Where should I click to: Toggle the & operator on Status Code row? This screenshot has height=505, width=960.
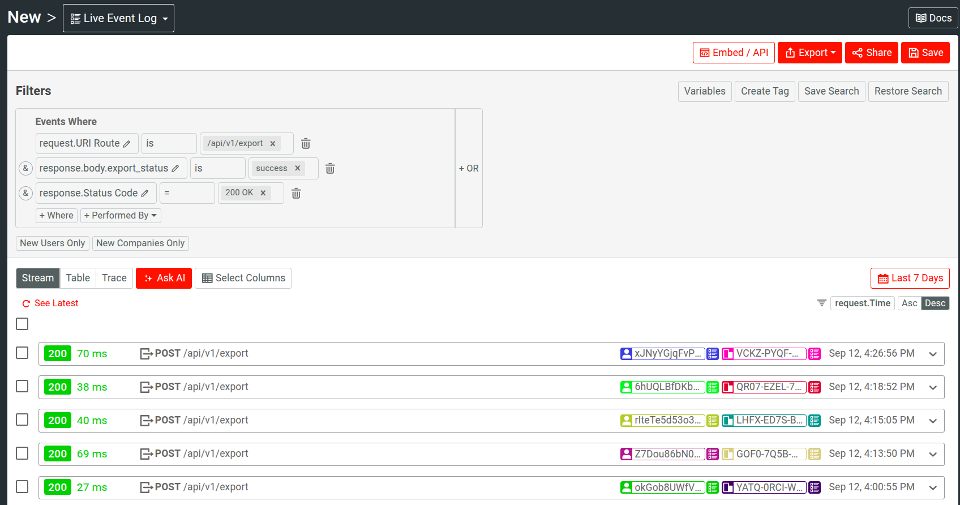[25, 193]
